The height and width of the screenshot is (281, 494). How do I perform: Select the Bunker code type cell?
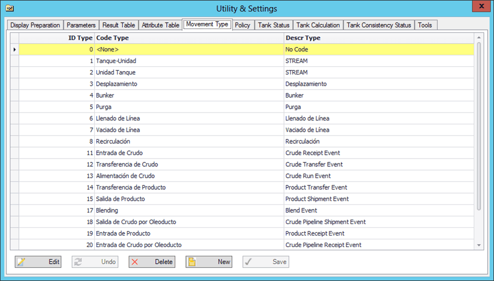click(x=189, y=96)
